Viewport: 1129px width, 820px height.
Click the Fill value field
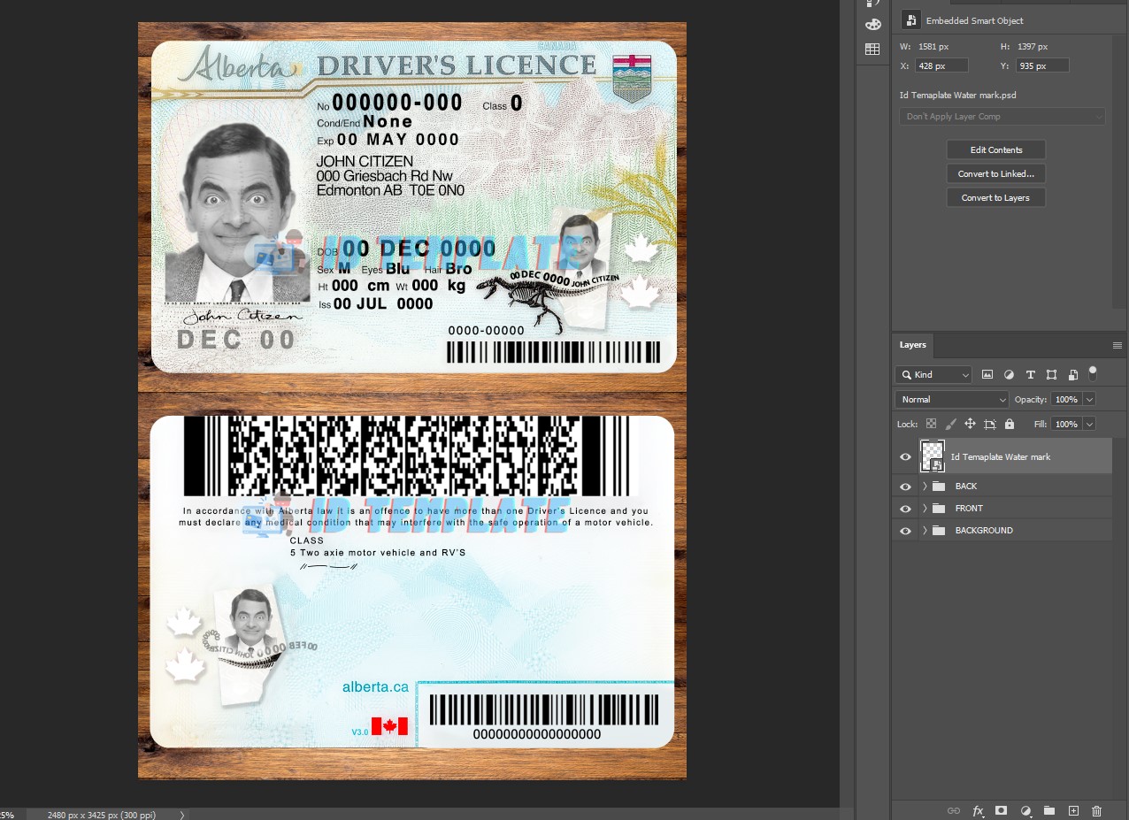1066,425
